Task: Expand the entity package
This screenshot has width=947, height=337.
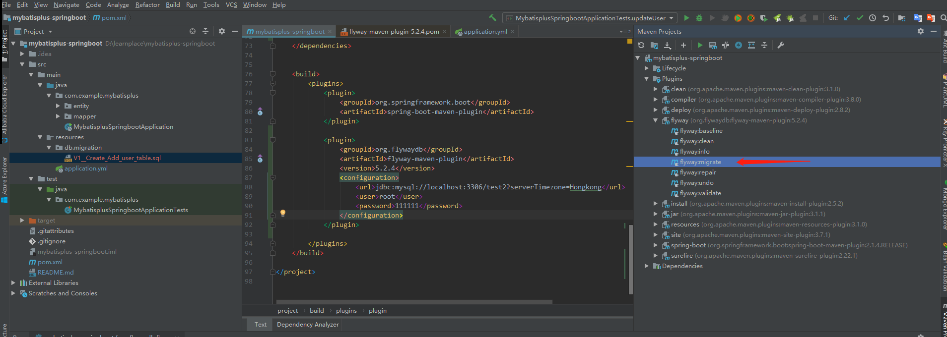Action: click(x=58, y=106)
